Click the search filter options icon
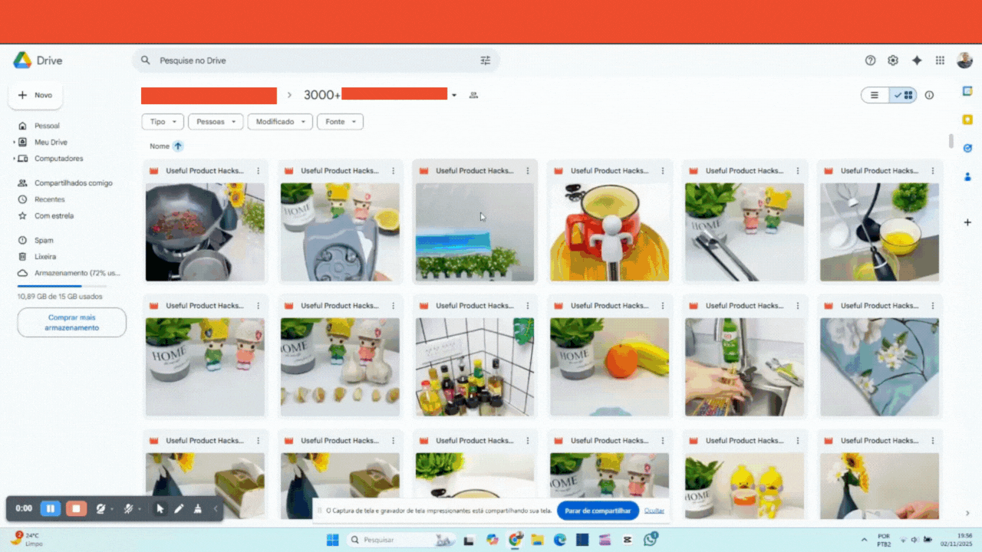 click(x=485, y=61)
